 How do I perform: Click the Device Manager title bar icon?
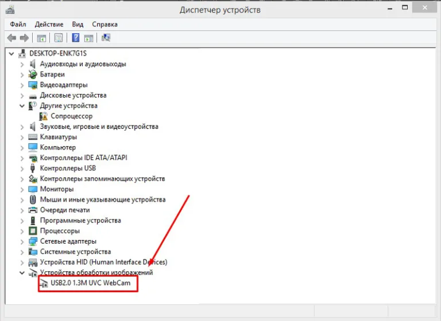[x=10, y=10]
